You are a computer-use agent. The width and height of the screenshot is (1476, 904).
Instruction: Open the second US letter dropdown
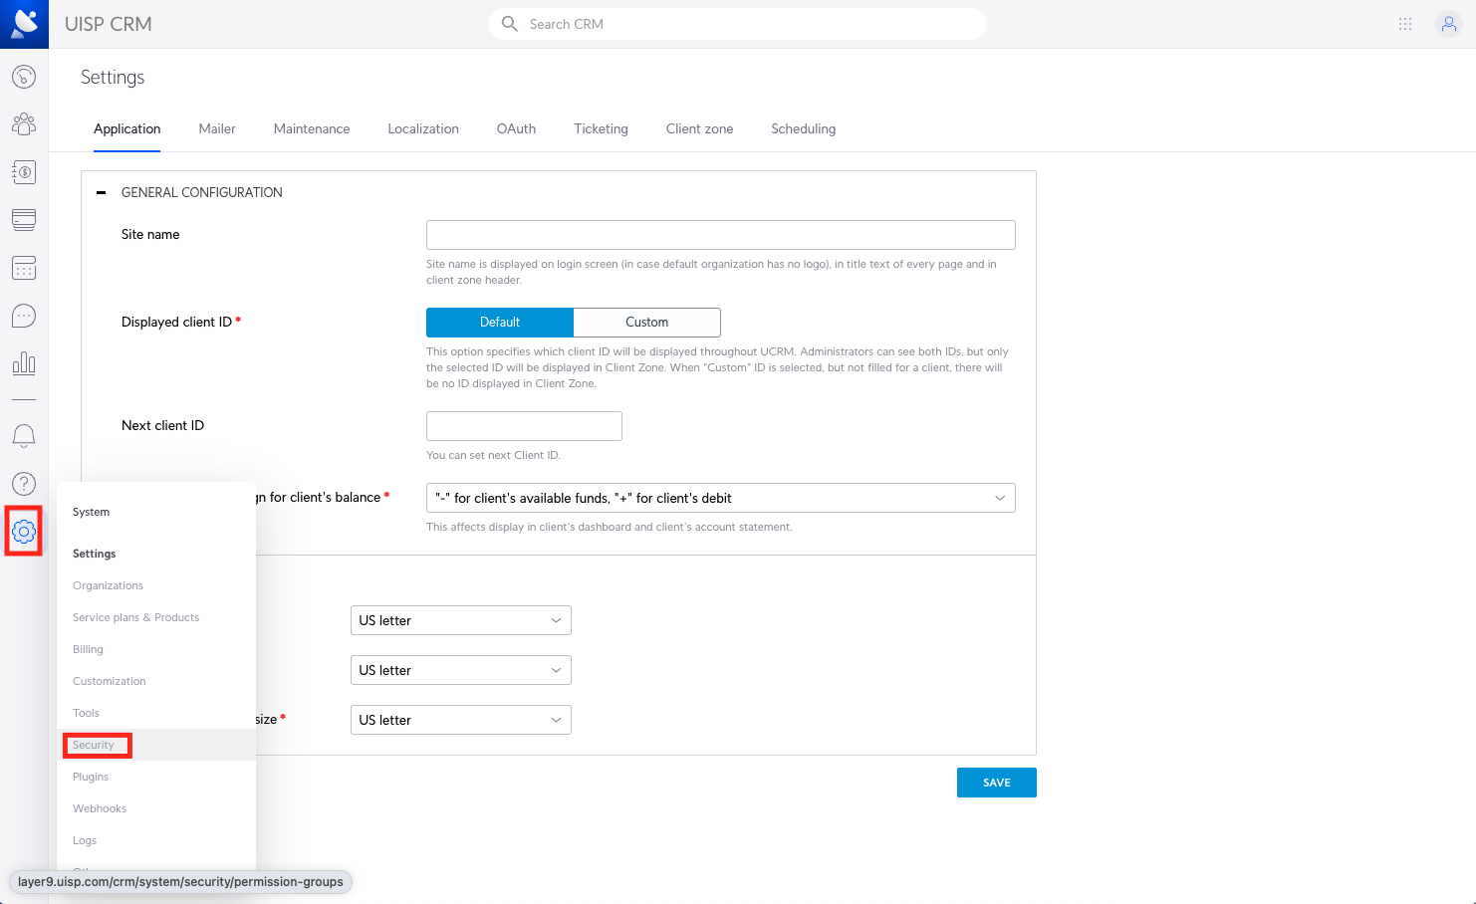[461, 670]
